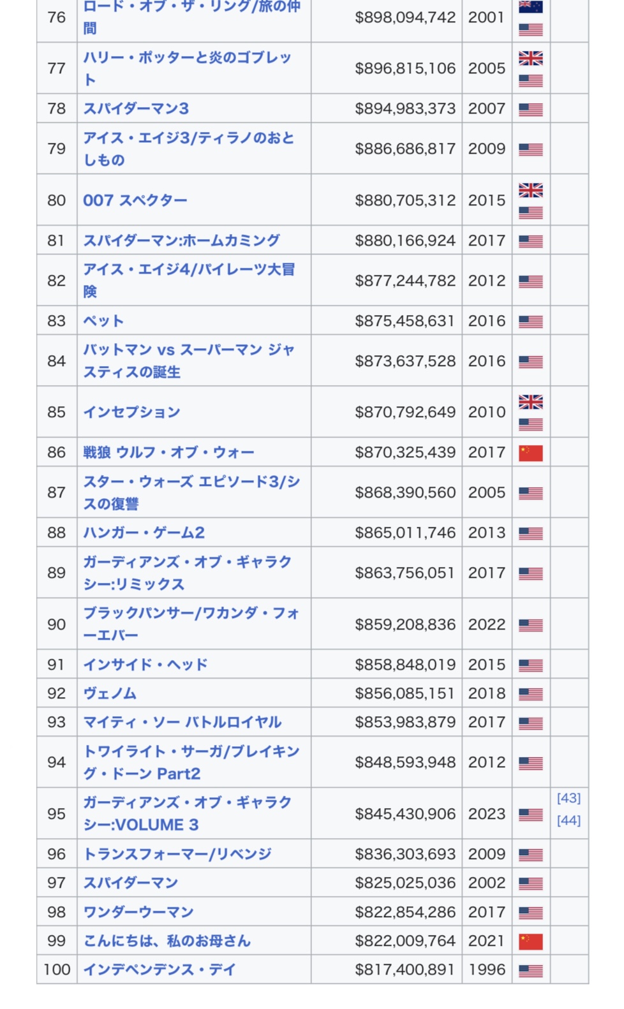Click the UK flag in the インセプション row

530,402
